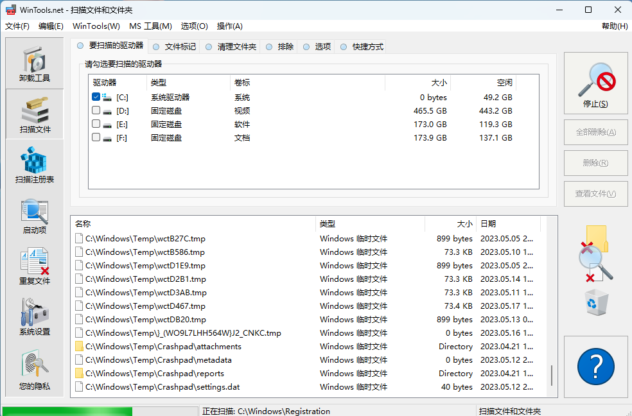Switch to the 要扫描的驱动器 tab
Viewport: 632px width, 416px height.
[x=110, y=46]
